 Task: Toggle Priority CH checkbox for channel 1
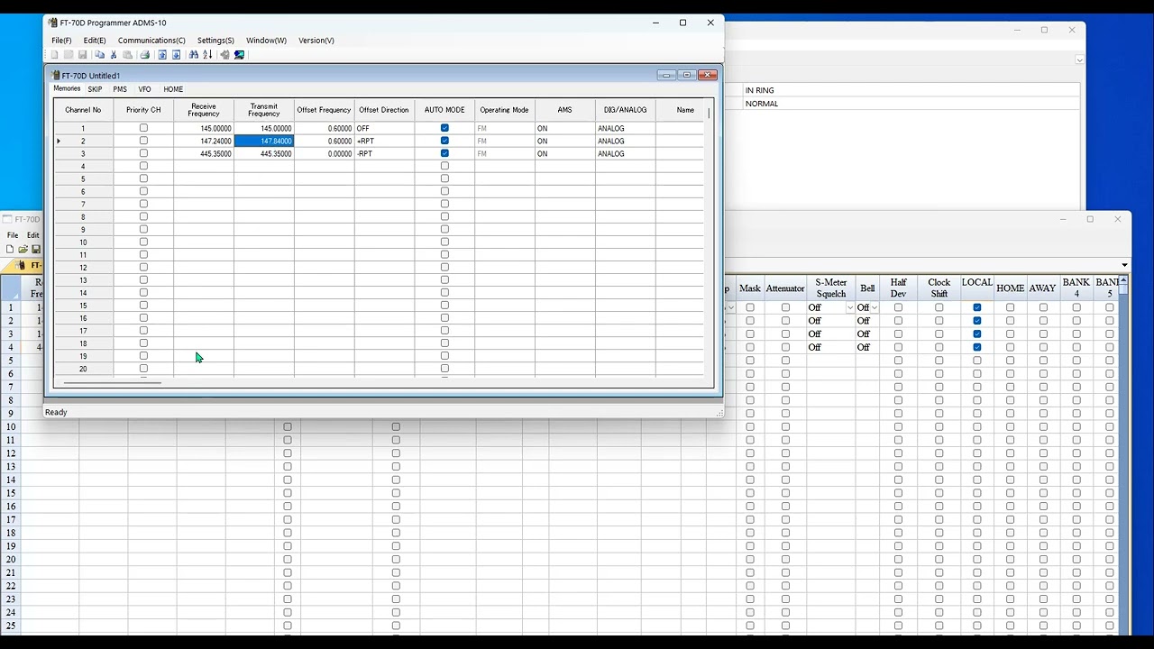point(143,128)
